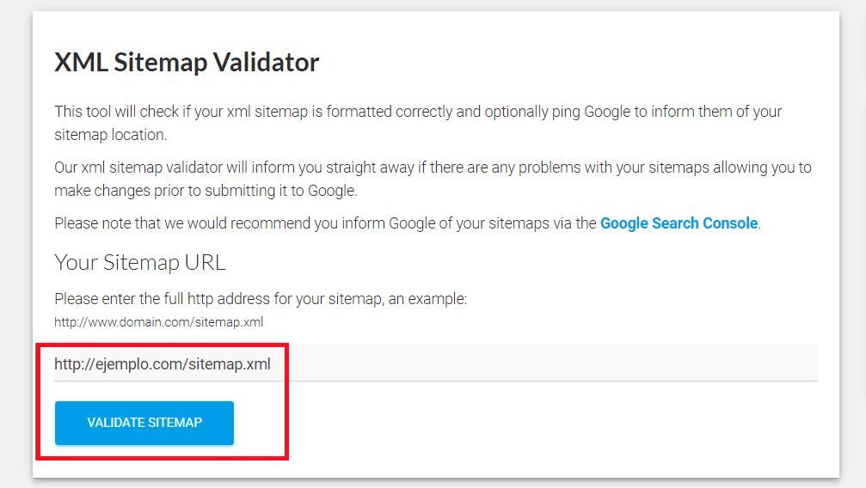Click the word "Console" in the blue link
The image size is (866, 488).
pos(730,223)
